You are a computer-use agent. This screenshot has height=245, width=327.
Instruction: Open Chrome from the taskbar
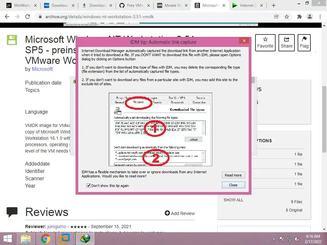(x=45, y=239)
